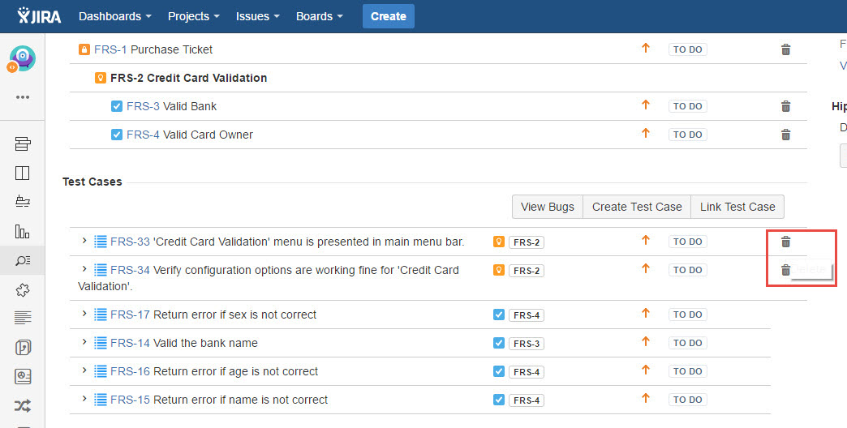The image size is (847, 428).
Task: Click TO DO status of FRS-1
Action: [x=688, y=49]
